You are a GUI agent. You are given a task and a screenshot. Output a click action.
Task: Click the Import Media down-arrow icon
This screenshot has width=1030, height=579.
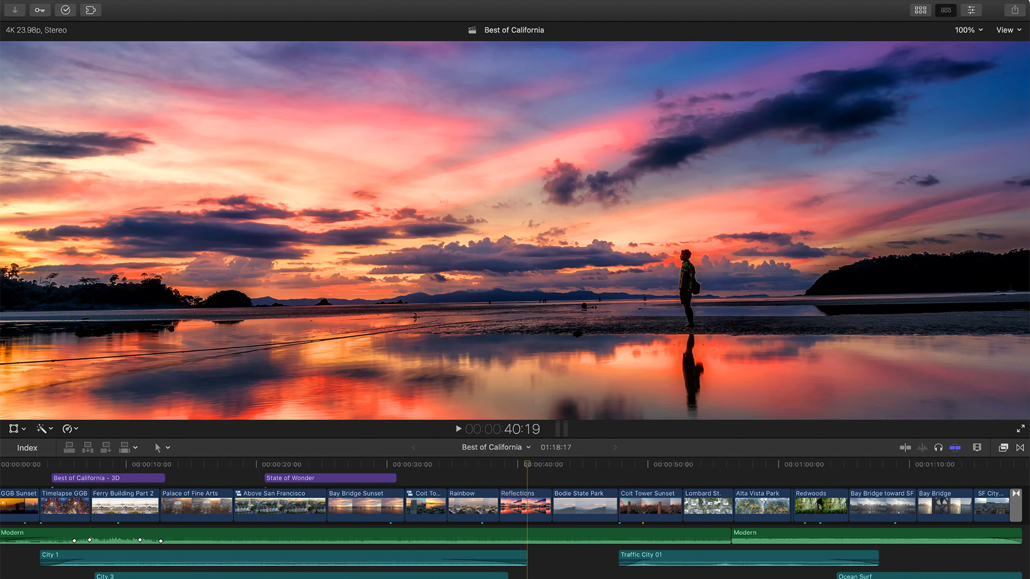(x=14, y=10)
